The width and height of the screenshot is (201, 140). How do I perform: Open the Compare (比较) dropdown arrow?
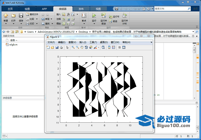click(37, 19)
